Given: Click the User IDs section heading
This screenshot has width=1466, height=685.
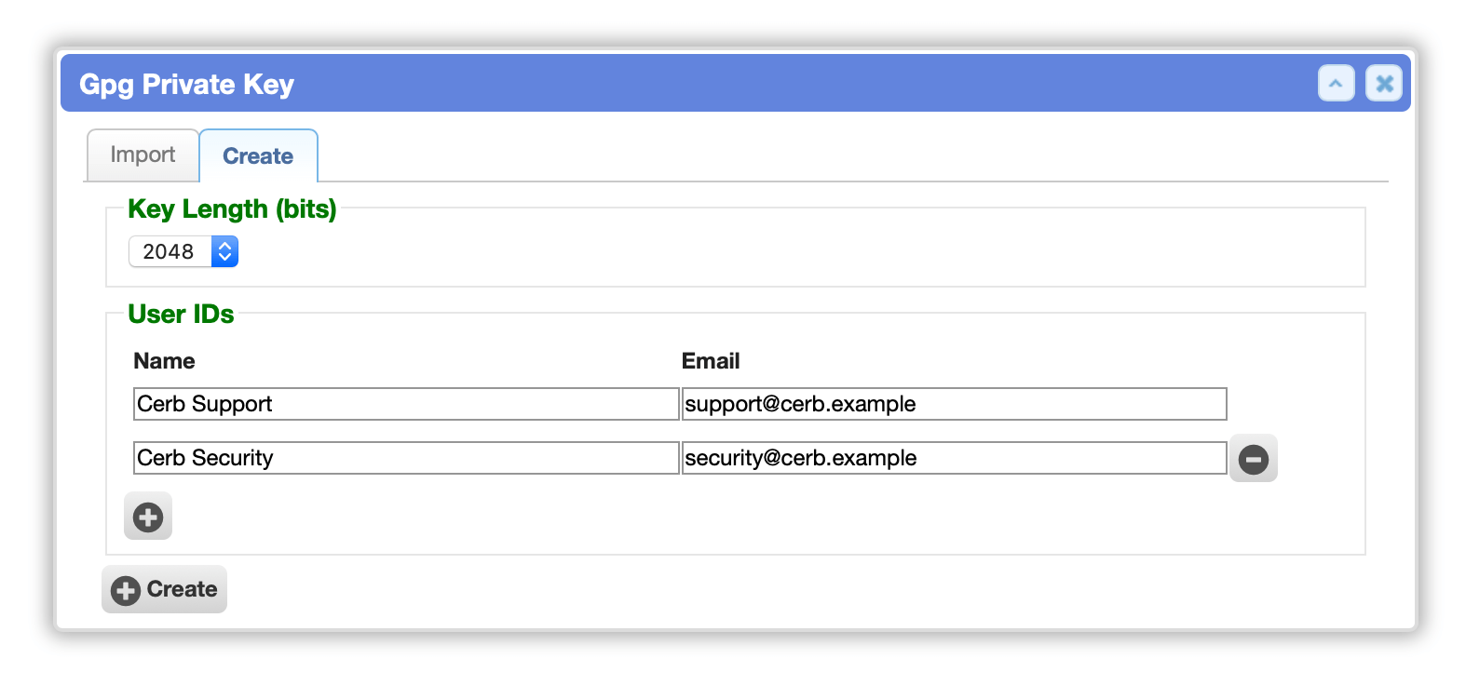Looking at the screenshot, I should tap(181, 315).
